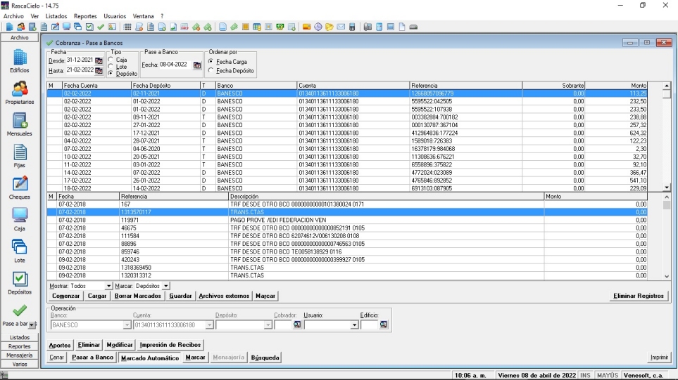Open calendar for Pase a Banco date
The height and width of the screenshot is (380, 678).
pos(197,65)
